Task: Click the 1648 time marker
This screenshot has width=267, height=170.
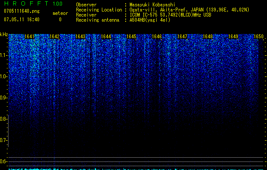Action: pos(208,37)
